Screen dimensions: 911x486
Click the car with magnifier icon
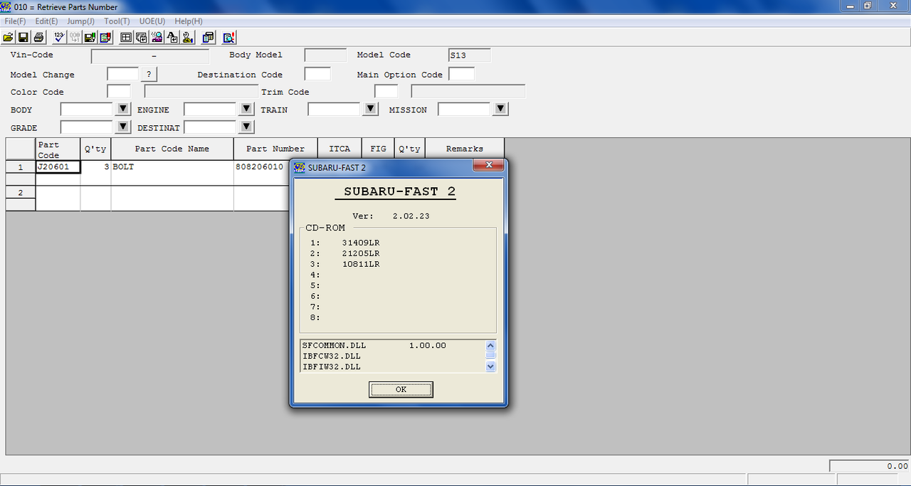(157, 37)
